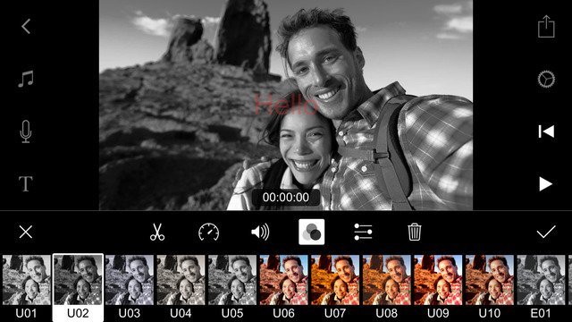Tap the share export icon
Screen dimensions: 572x322
[x=546, y=26]
